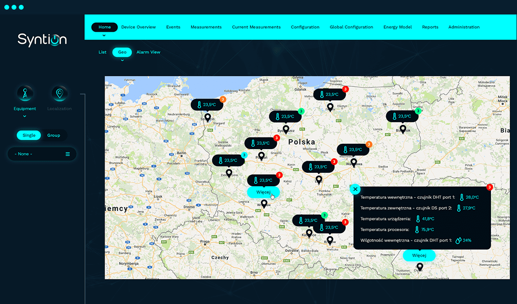Switch to Alarm View

(149, 52)
